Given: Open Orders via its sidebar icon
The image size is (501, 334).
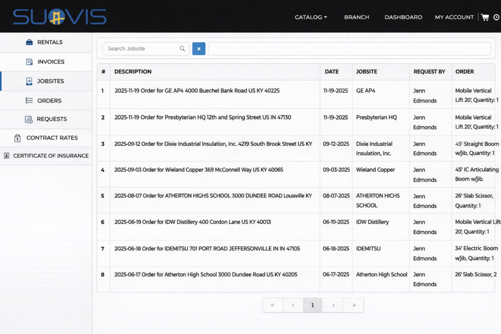Looking at the screenshot, I should tap(29, 100).
